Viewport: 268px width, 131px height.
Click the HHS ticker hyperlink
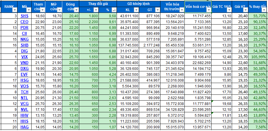pos(25,121)
